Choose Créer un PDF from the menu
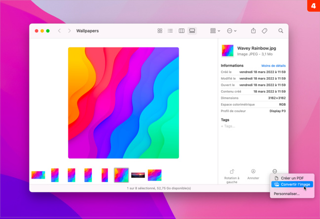Screen dimensions: 320x219 tap(292, 178)
